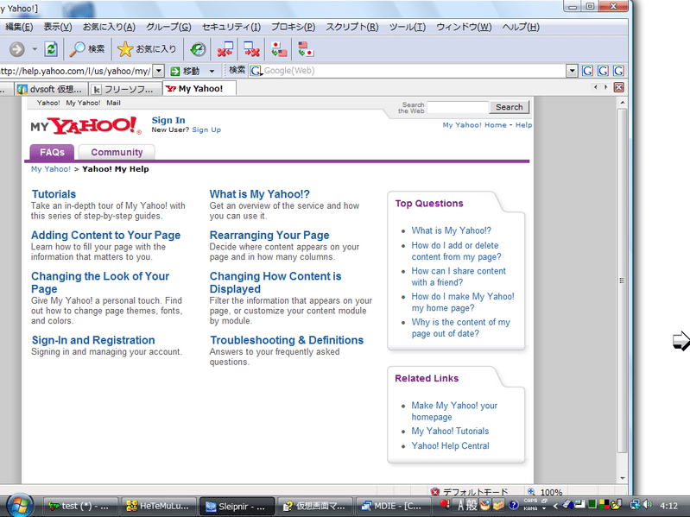Viewport: 690px width, 517px height.
Task: Click the FAQs page tab
Action: (x=52, y=152)
